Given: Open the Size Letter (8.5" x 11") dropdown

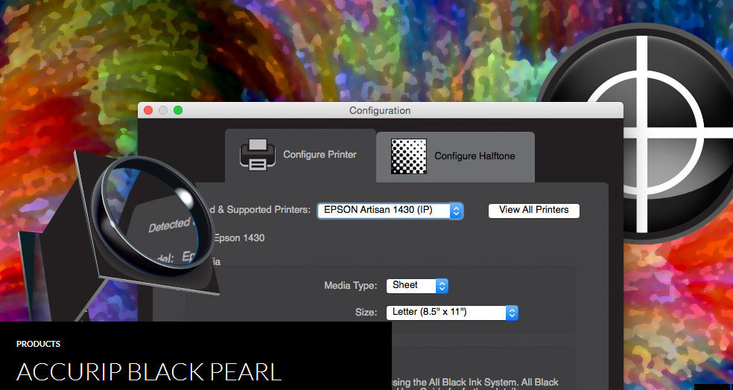Looking at the screenshot, I should (452, 313).
